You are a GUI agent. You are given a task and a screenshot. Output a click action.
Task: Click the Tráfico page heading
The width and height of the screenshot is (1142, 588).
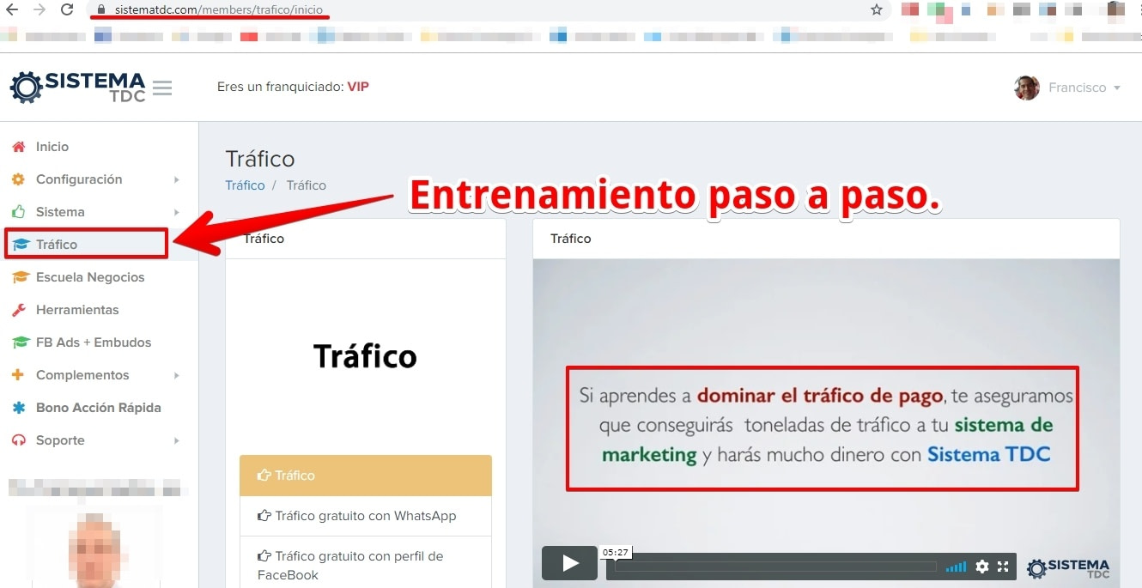[260, 159]
